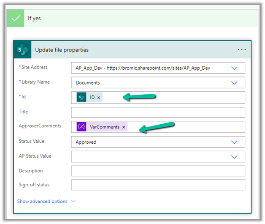Click Show advanced options link
This screenshot has width=265, height=224.
(x=42, y=202)
